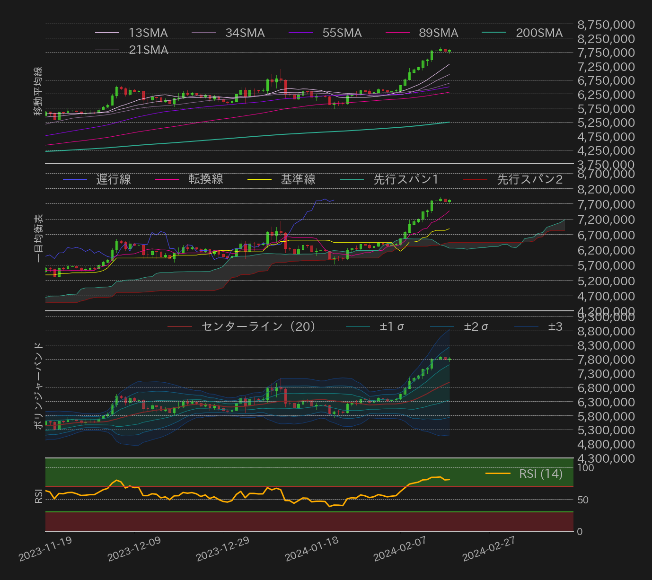This screenshot has width=652, height=580.
Task: Click the RSI (14) orange line swatch
Action: [498, 474]
